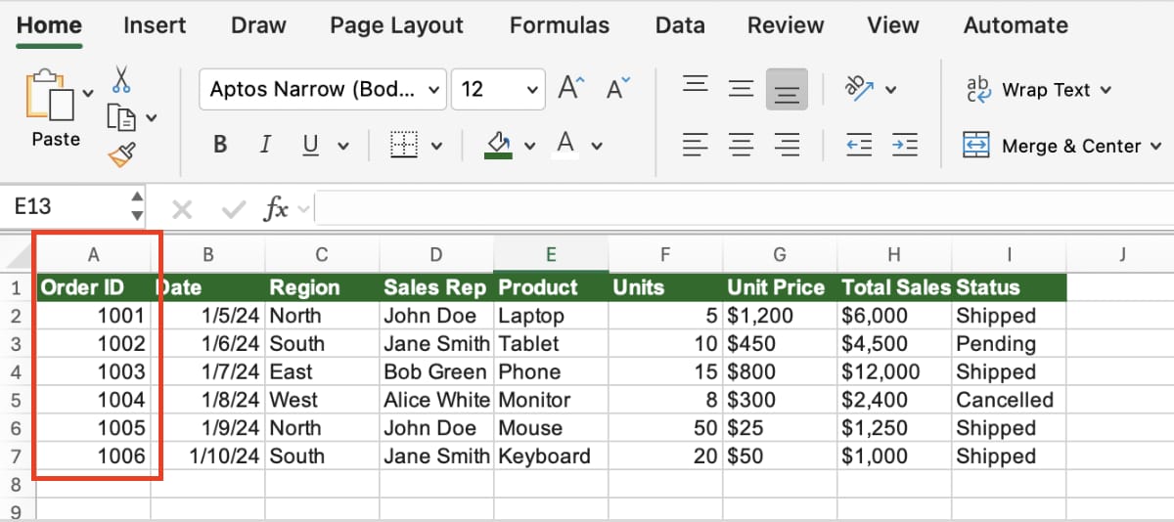Click the Name Box showing E13
This screenshot has height=522, width=1174.
(64, 207)
